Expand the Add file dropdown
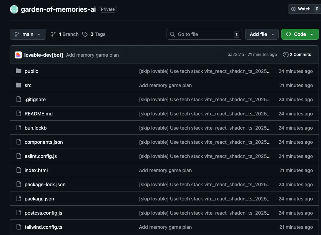Screen dimensions: 321x235 (262, 34)
